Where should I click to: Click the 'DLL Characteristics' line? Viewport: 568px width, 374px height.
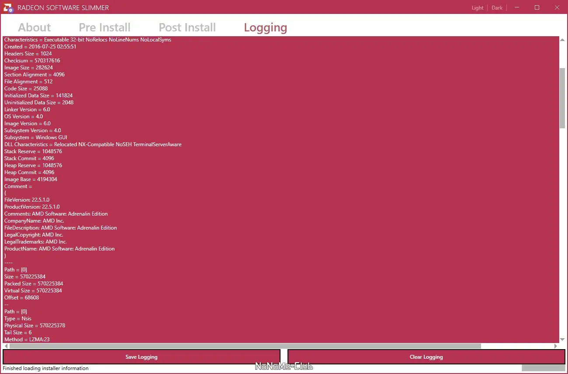(93, 144)
